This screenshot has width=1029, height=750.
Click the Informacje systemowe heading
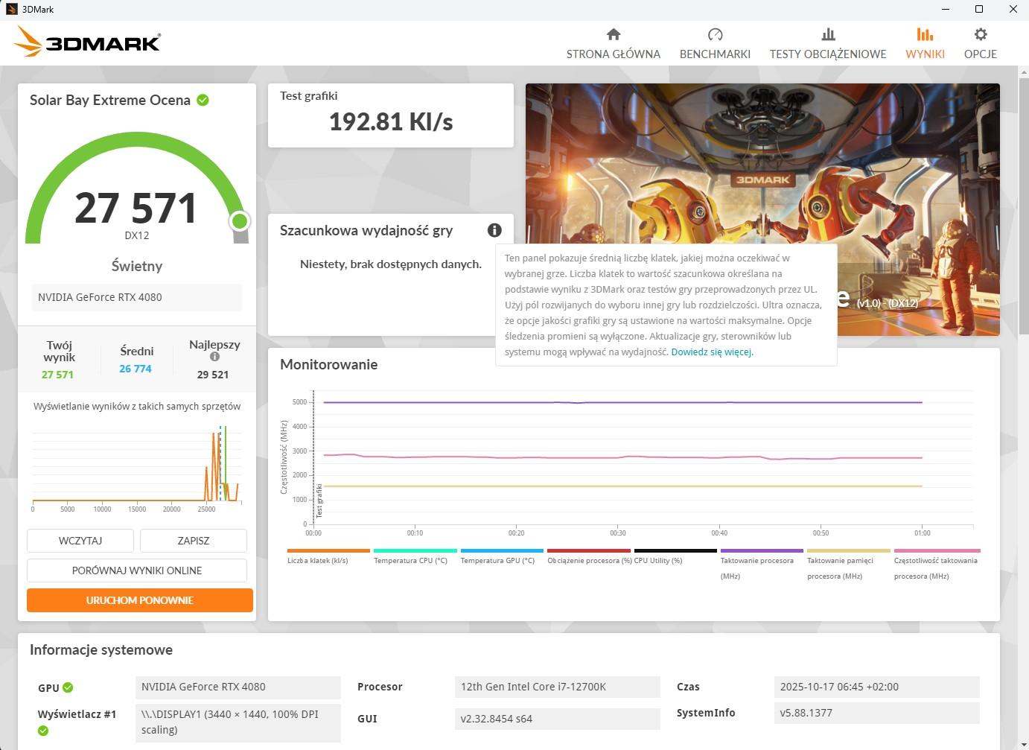click(x=101, y=650)
